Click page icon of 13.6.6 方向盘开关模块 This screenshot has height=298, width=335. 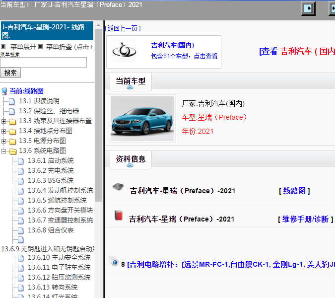21,211
